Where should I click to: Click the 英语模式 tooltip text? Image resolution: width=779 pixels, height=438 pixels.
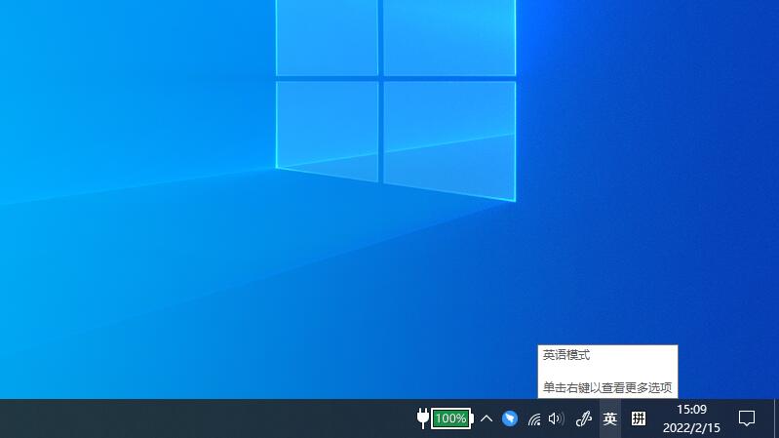(x=566, y=355)
